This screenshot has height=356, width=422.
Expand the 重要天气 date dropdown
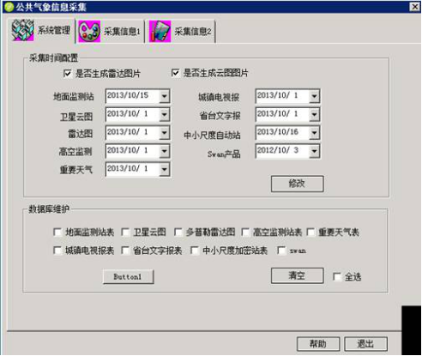[165, 169]
